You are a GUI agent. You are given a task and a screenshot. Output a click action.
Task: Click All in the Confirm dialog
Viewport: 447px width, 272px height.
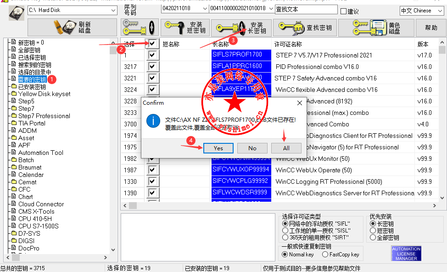pyautogui.click(x=286, y=148)
